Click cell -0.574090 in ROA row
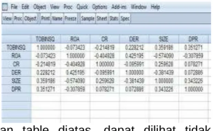The height and width of the screenshot is (131, 213). [164, 56]
